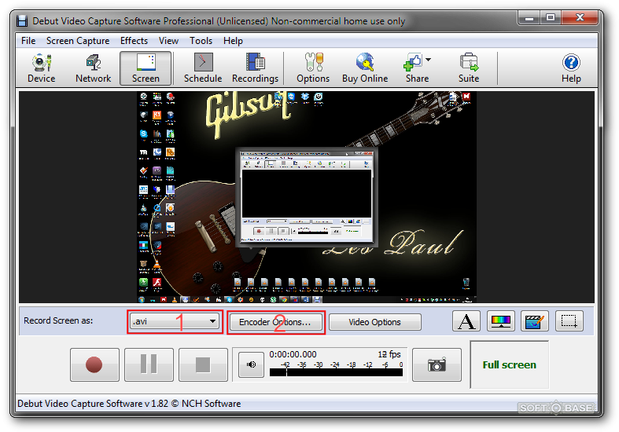Click the speaker audio icon
The width and height of the screenshot is (619, 432).
pyautogui.click(x=251, y=364)
